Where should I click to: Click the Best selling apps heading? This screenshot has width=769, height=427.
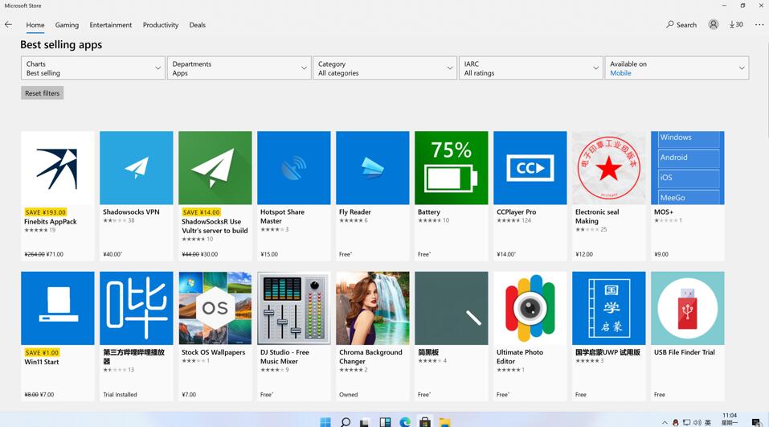(x=61, y=45)
